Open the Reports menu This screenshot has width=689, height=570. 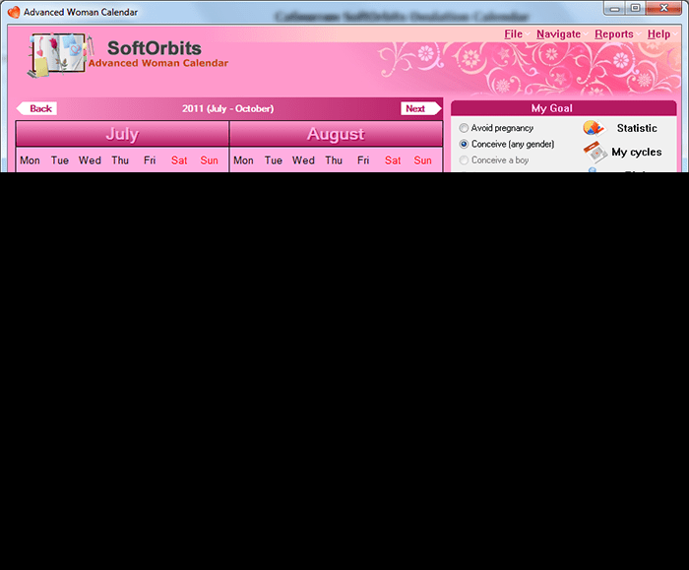(x=613, y=34)
